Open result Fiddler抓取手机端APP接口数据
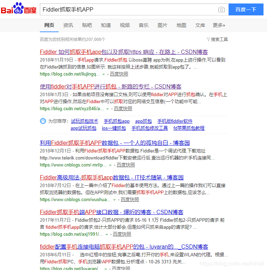The image size is (267, 270). (111, 212)
